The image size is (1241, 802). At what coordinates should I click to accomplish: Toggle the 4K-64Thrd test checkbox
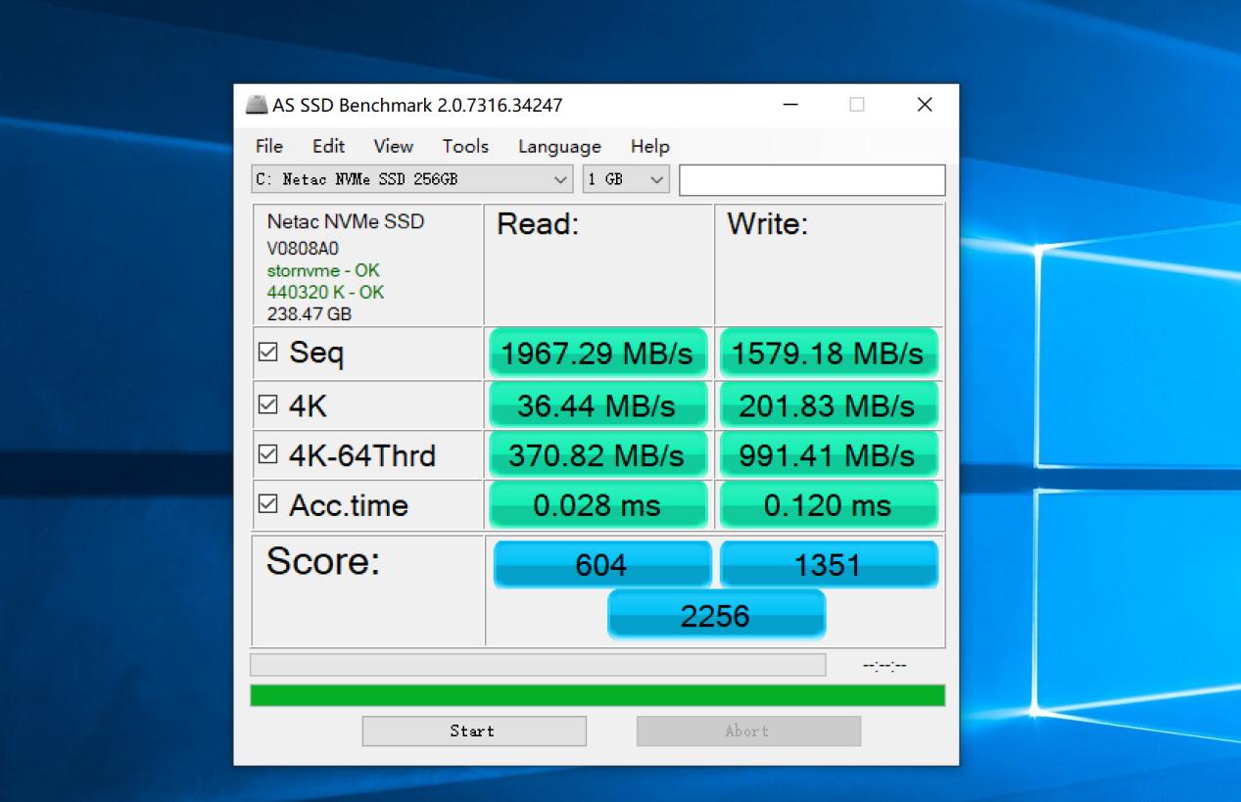(268, 452)
